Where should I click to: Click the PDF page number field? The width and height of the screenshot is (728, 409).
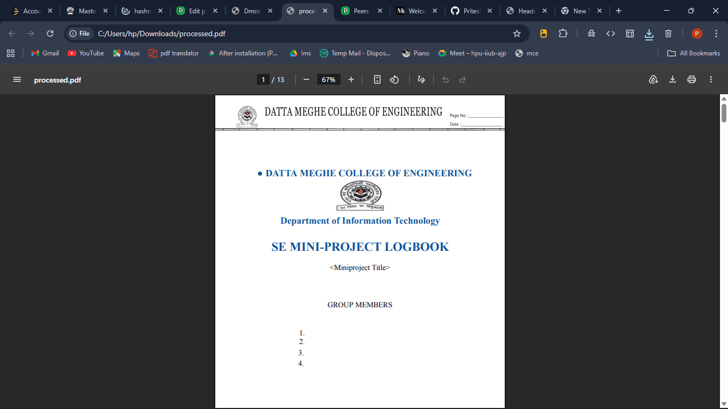263,79
